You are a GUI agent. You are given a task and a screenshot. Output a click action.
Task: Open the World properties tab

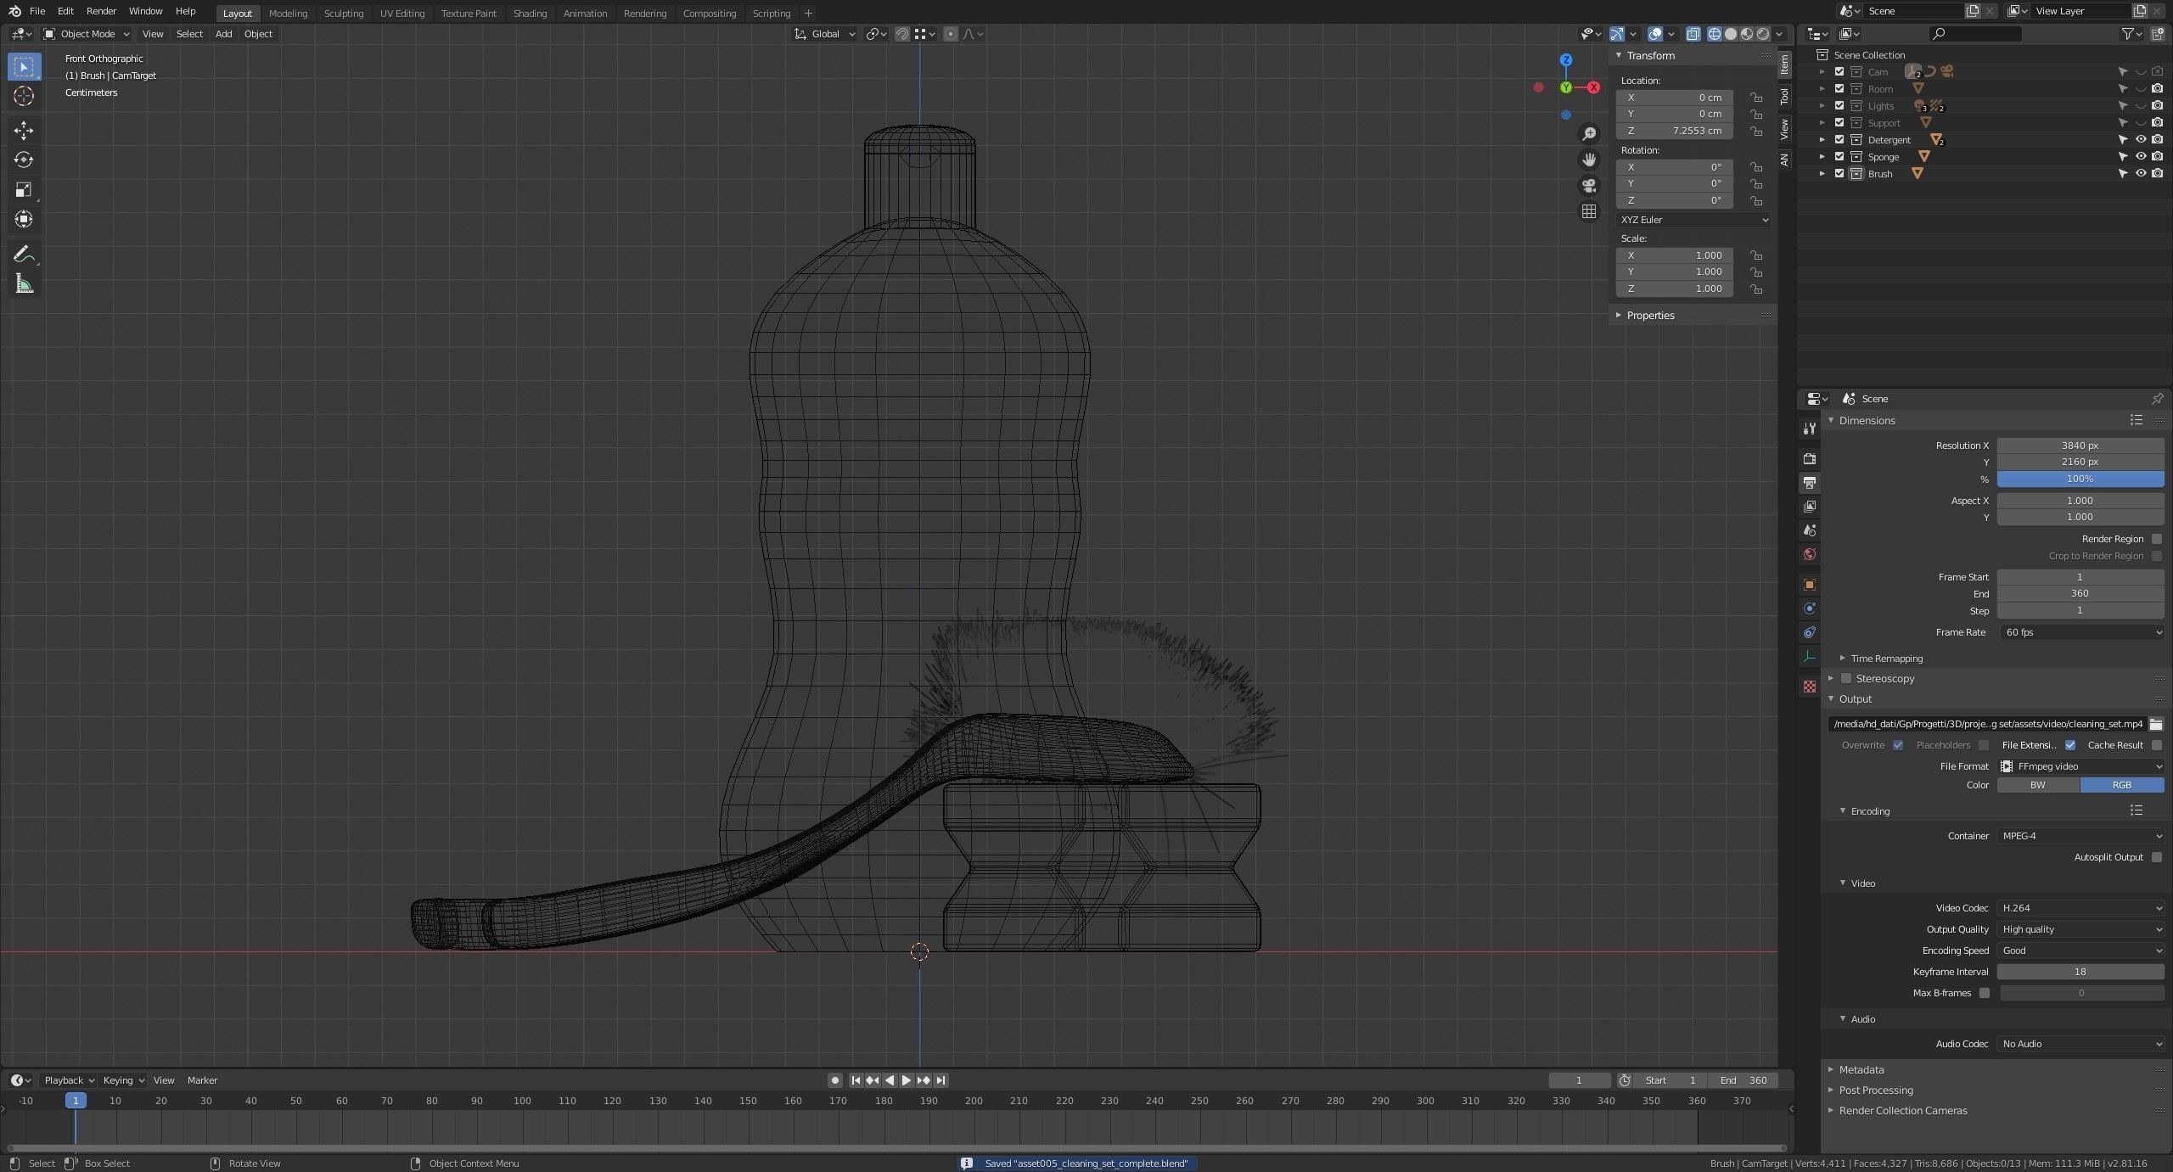[x=1810, y=554]
